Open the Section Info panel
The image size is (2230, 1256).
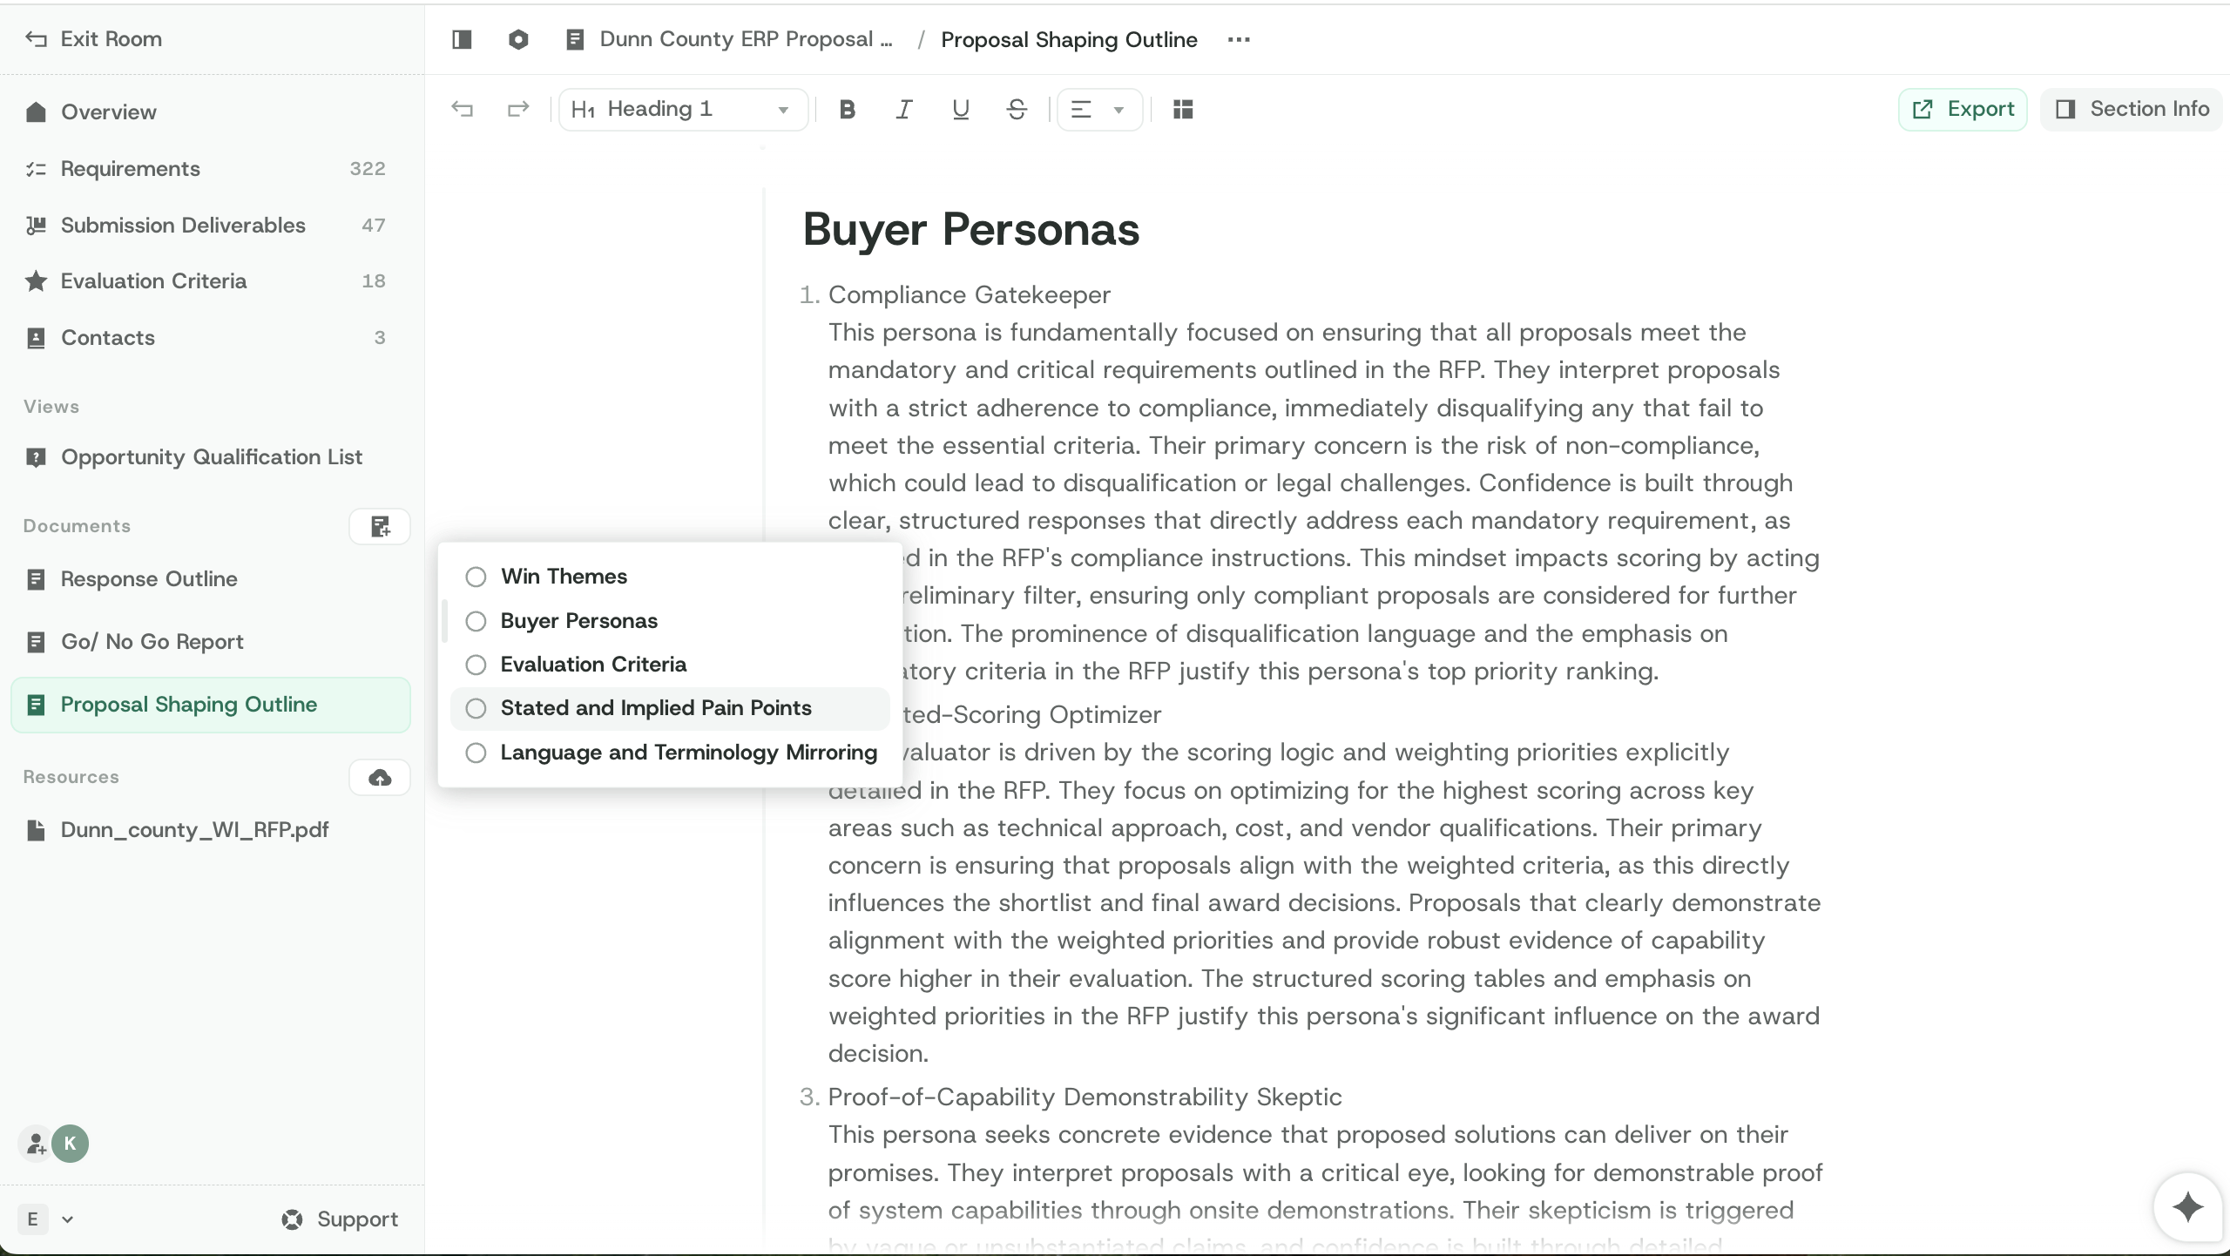point(2132,110)
